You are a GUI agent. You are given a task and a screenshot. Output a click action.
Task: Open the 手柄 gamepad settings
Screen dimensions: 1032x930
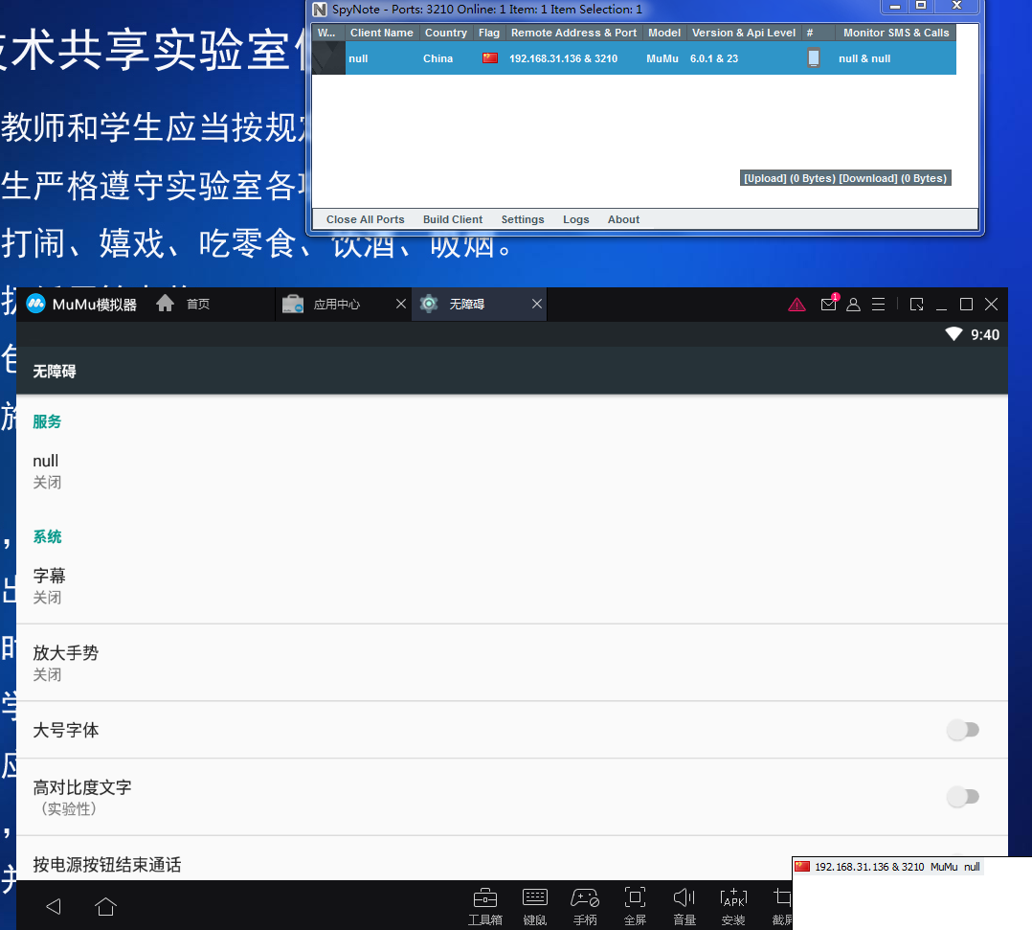tap(584, 906)
